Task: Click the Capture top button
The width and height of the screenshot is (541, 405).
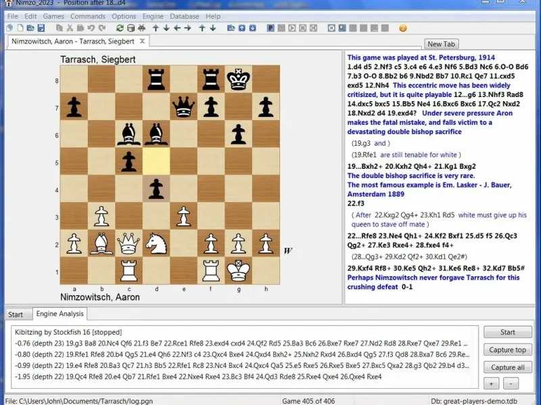Action: 508,350
